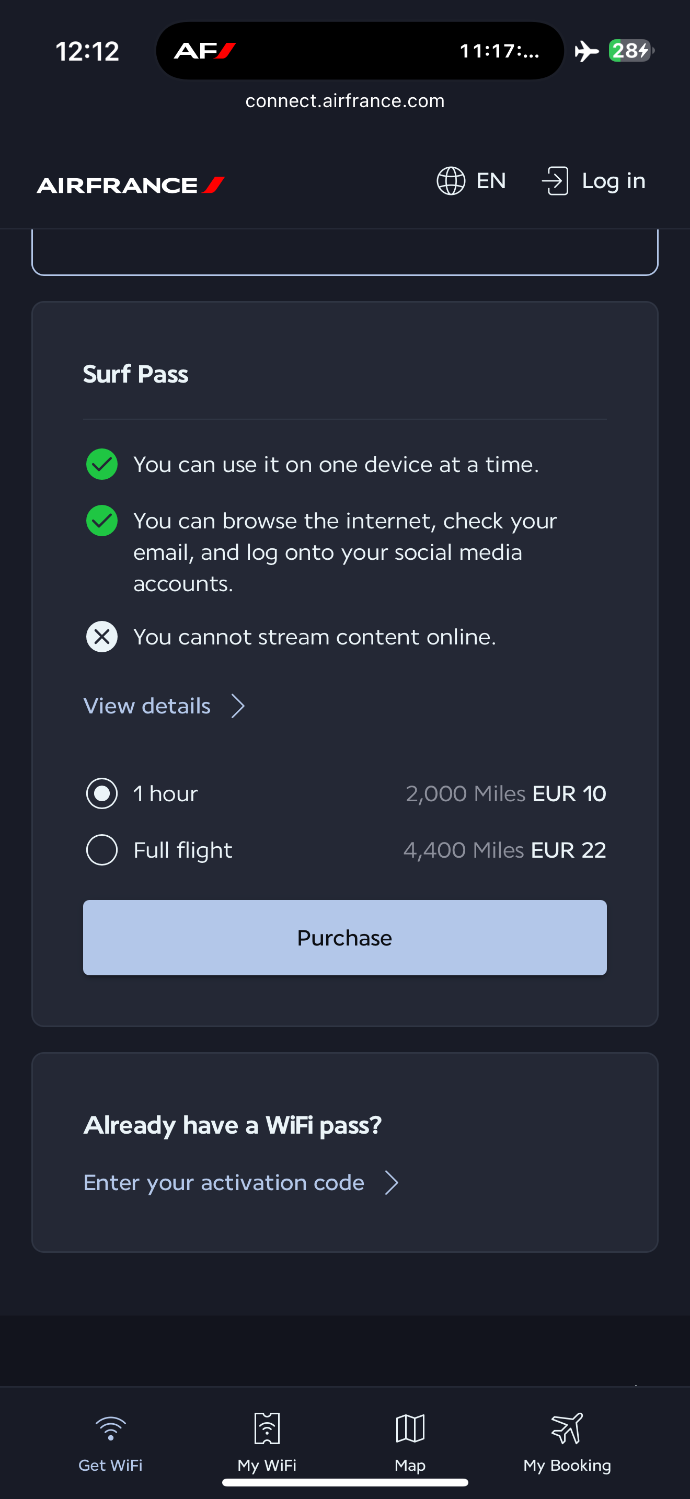This screenshot has height=1499, width=690.
Task: Open language selector globe icon
Action: pos(451,181)
